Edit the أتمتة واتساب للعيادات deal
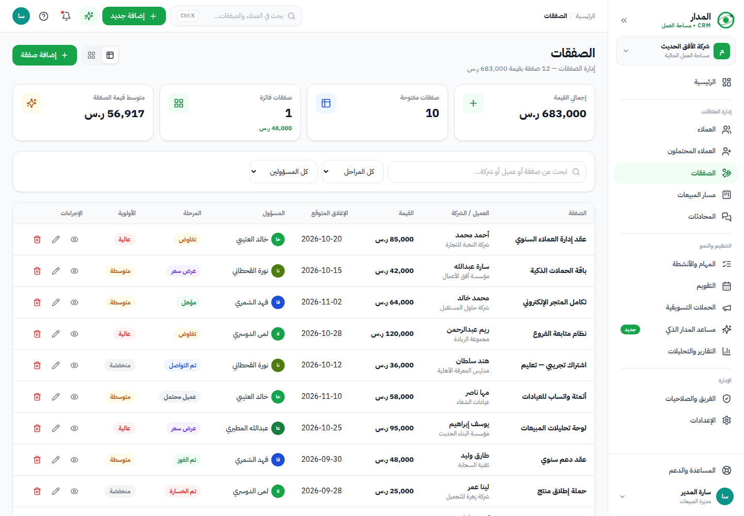 pyautogui.click(x=56, y=397)
